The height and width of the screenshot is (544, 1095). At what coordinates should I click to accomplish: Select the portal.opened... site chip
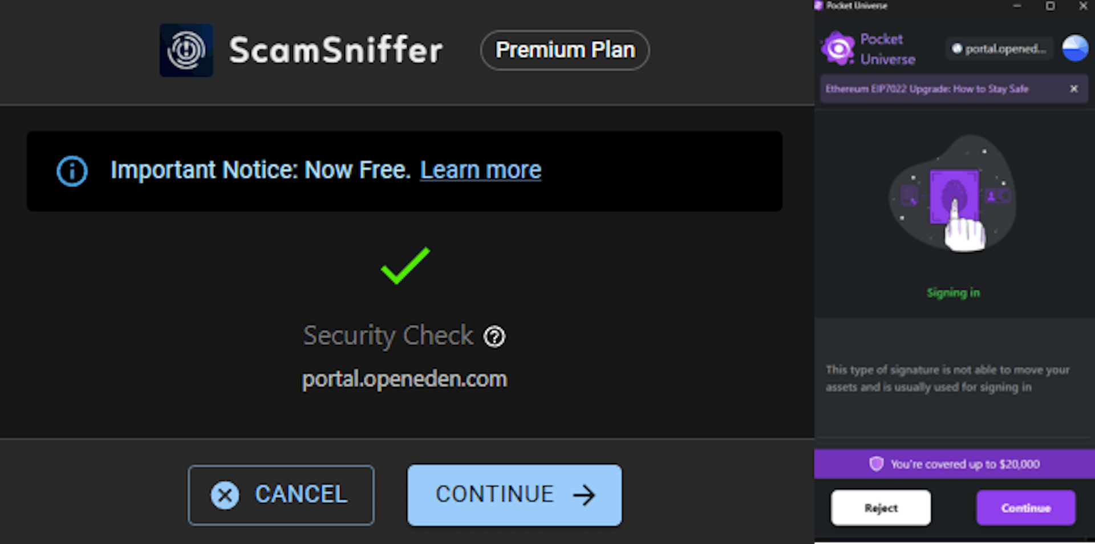999,49
